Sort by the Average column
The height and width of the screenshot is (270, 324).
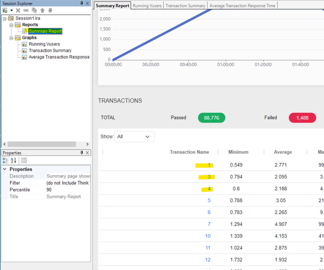[283, 152]
